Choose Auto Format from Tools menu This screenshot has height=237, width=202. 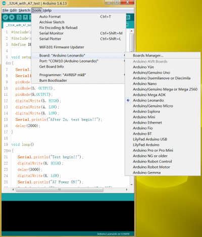79,17
